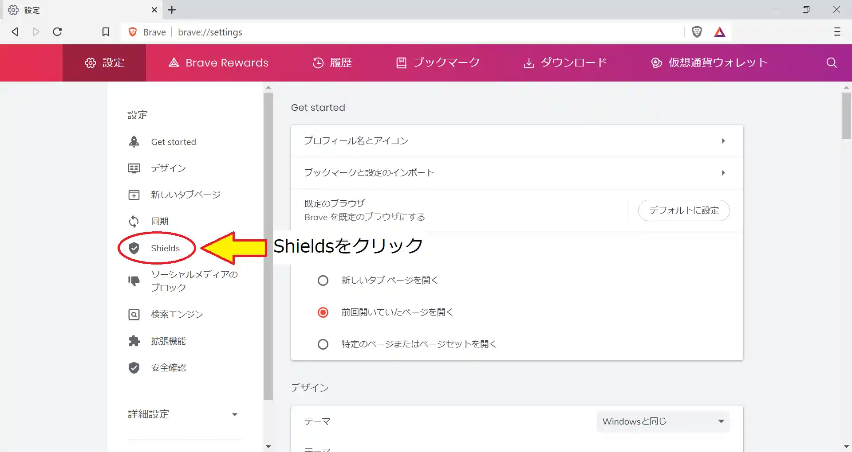Viewport: 852px width, 452px height.
Task: Click the search magnifier in settings header
Action: tap(831, 63)
